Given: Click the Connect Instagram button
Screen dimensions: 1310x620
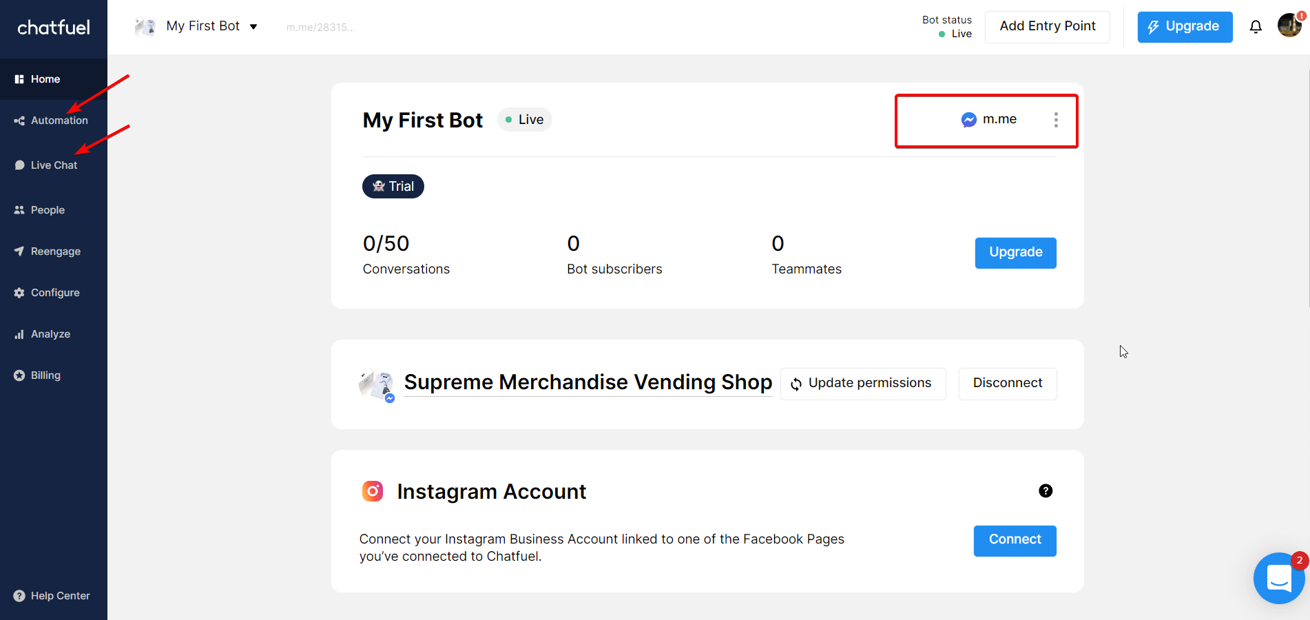Looking at the screenshot, I should tap(1015, 541).
